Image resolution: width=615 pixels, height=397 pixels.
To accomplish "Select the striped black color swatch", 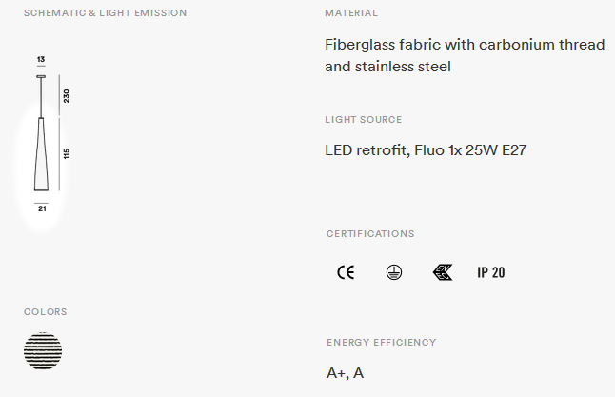I will coord(43,350).
